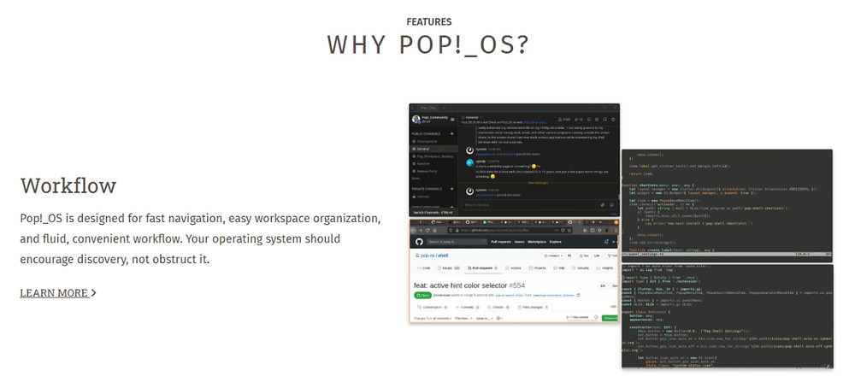Copy branch name with the clipboard icon
The width and height of the screenshot is (855, 388).
coord(578,295)
